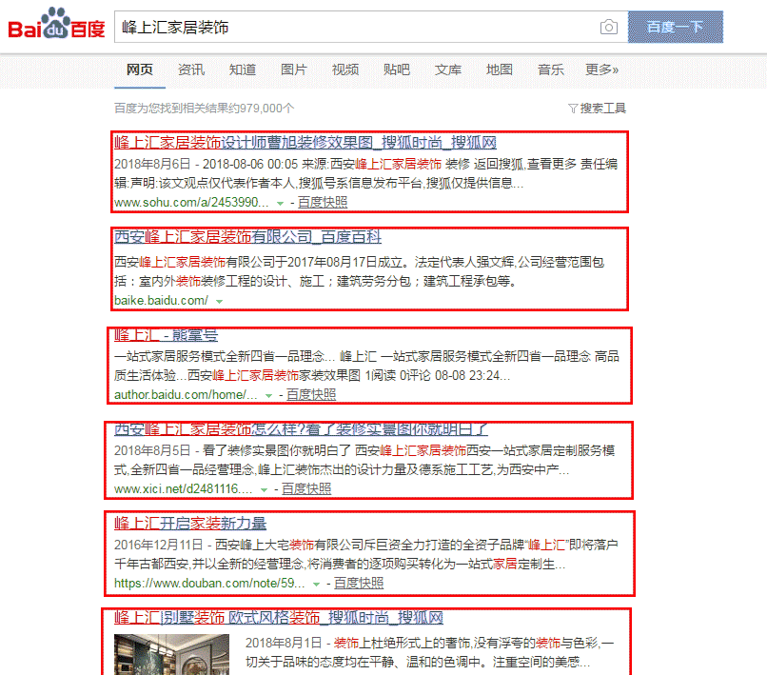Click snippet text dated 2018年8月6日
This screenshot has height=675, width=767.
(x=365, y=174)
